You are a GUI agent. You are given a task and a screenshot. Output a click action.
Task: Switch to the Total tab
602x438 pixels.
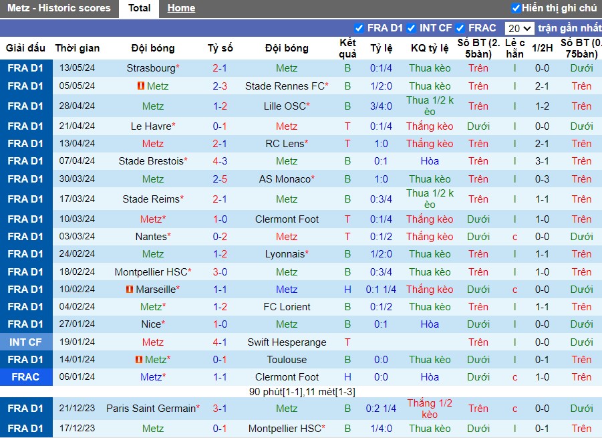point(139,8)
